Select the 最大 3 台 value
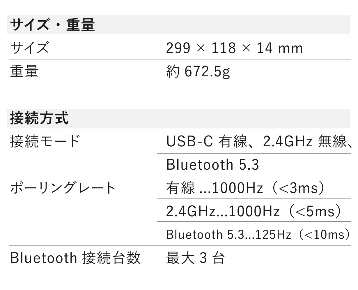 (x=195, y=258)
